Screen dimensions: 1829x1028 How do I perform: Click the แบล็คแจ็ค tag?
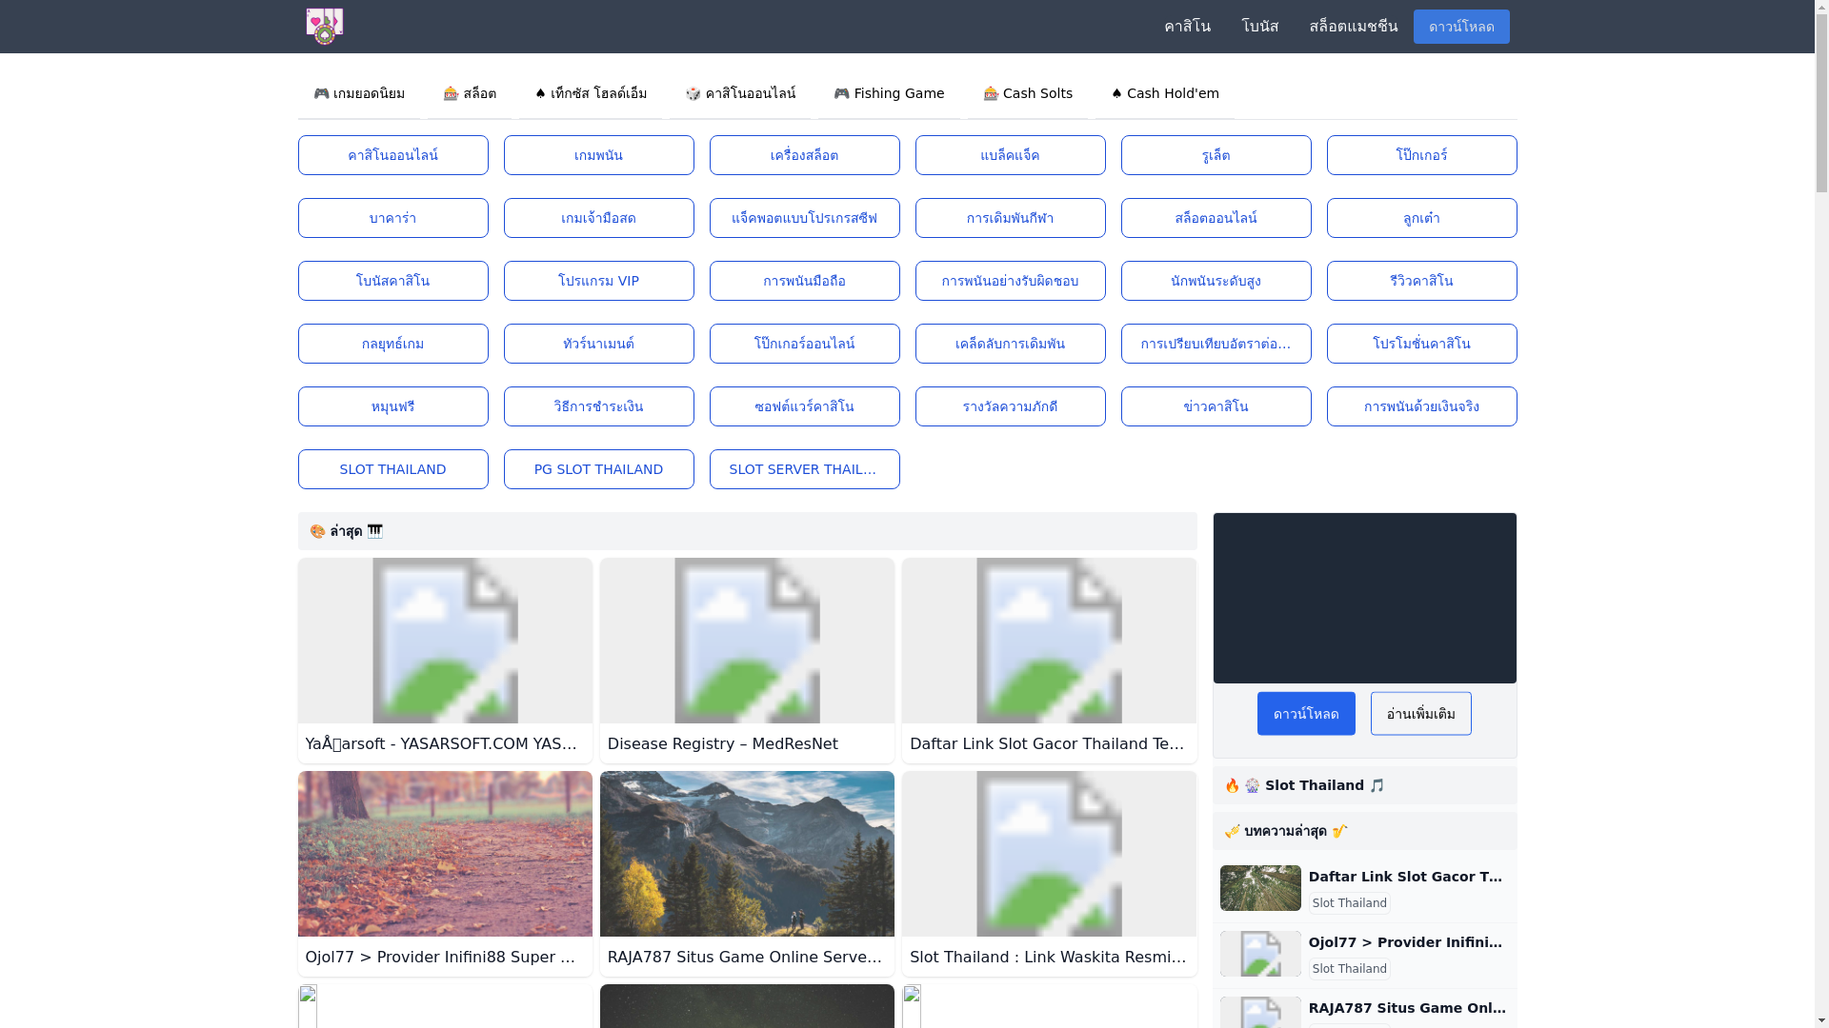click(1011, 155)
